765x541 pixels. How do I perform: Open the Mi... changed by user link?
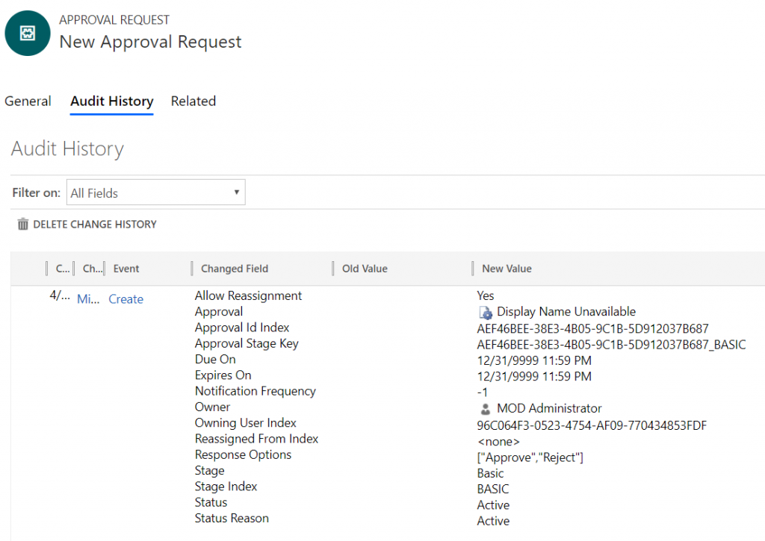88,298
